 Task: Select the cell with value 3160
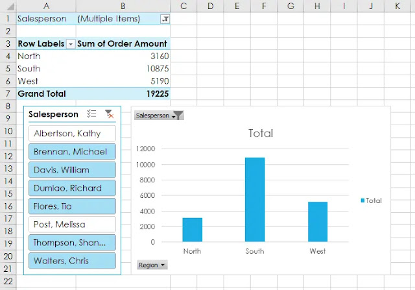(123, 56)
